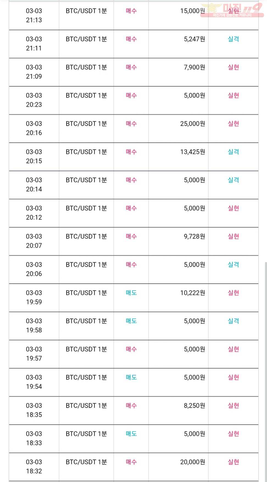Image resolution: width=267 pixels, height=482 pixels.
Task: Click the 매도 label at 19:59
Action: (131, 293)
